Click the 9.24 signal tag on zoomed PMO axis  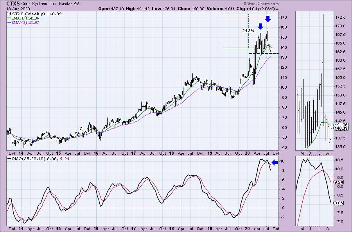coord(339,182)
